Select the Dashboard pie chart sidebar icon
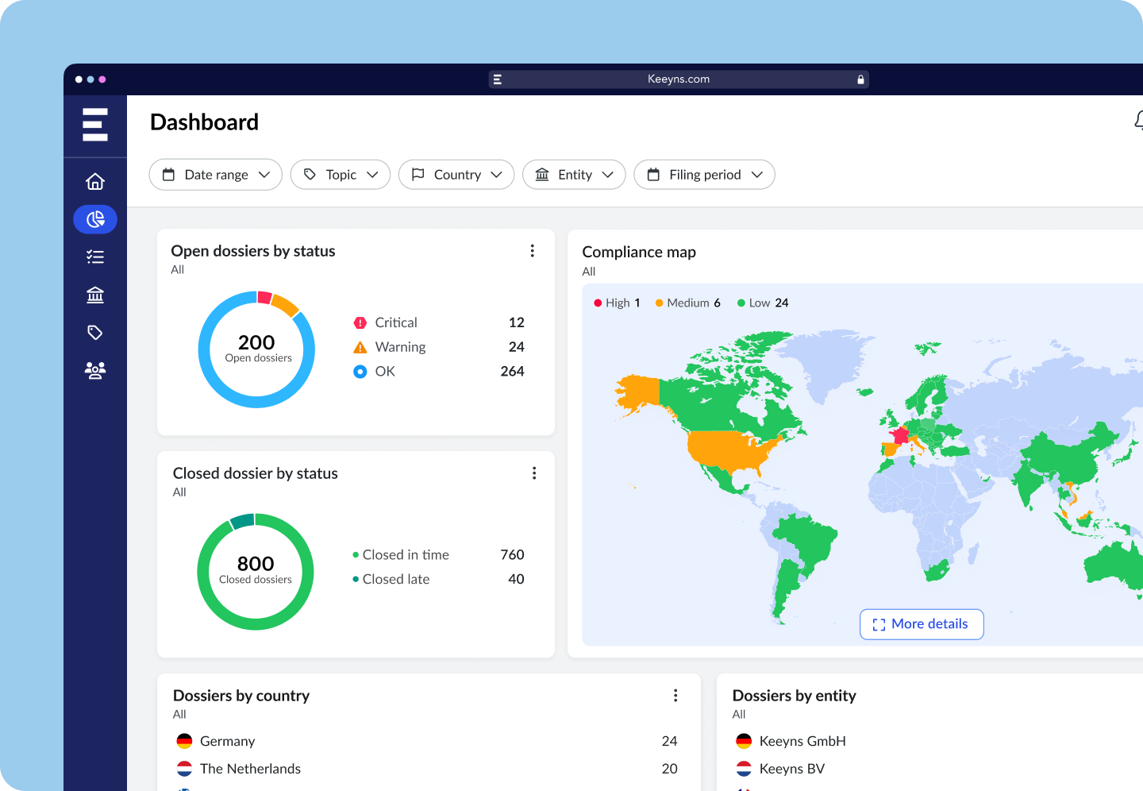The width and height of the screenshot is (1143, 791). (95, 219)
